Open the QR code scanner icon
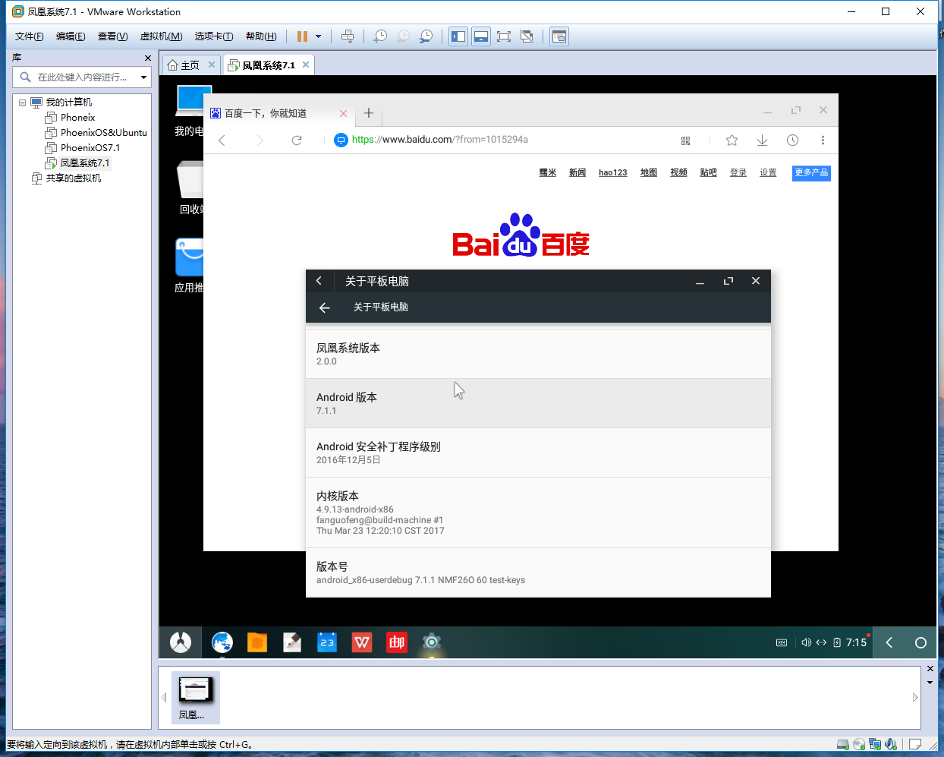The image size is (944, 757). 686,140
